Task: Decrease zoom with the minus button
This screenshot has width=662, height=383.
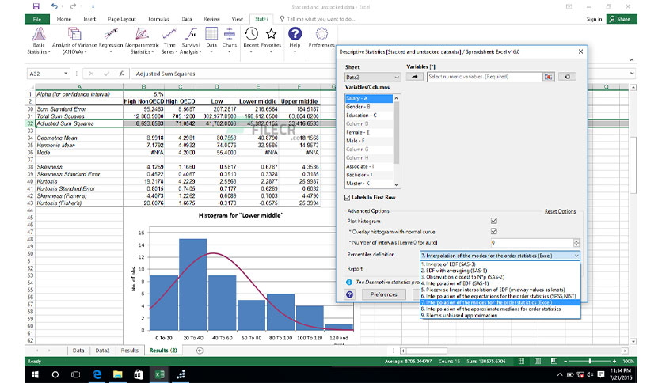Action: click(x=565, y=362)
